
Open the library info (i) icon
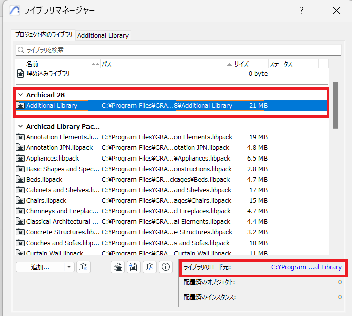pos(166,267)
